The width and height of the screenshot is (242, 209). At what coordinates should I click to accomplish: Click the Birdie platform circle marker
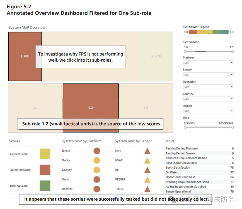[97, 151]
